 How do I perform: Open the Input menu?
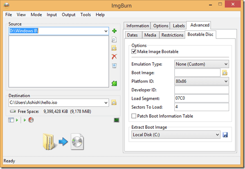tap(52, 15)
